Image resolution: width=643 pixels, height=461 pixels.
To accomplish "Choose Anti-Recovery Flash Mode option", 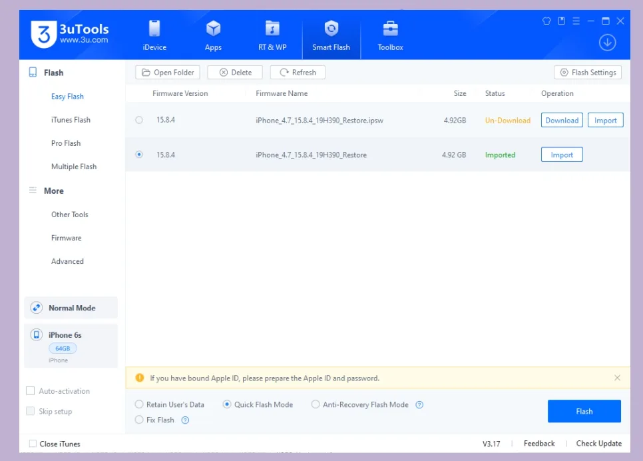I will tap(360, 404).
